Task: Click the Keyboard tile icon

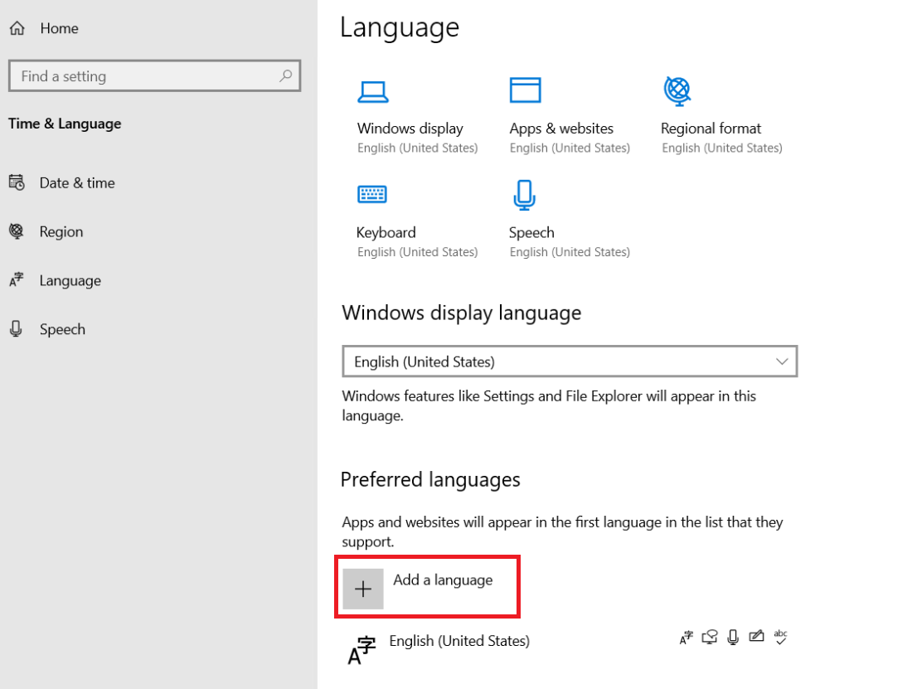Action: coord(372,194)
